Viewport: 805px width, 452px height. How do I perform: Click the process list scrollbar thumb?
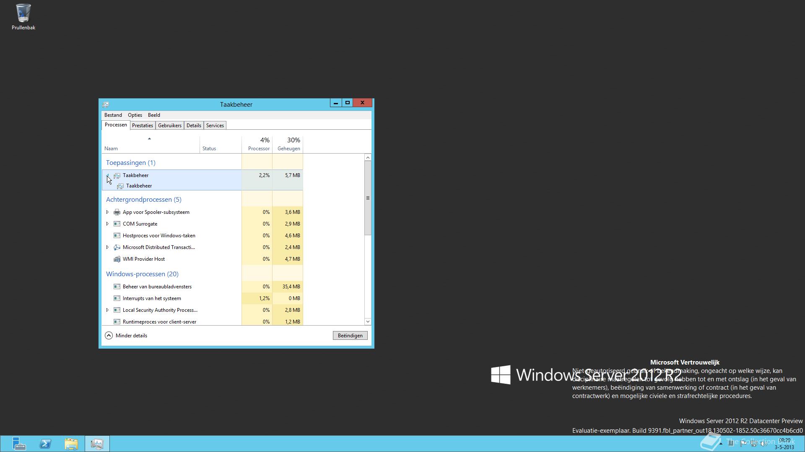click(x=368, y=198)
